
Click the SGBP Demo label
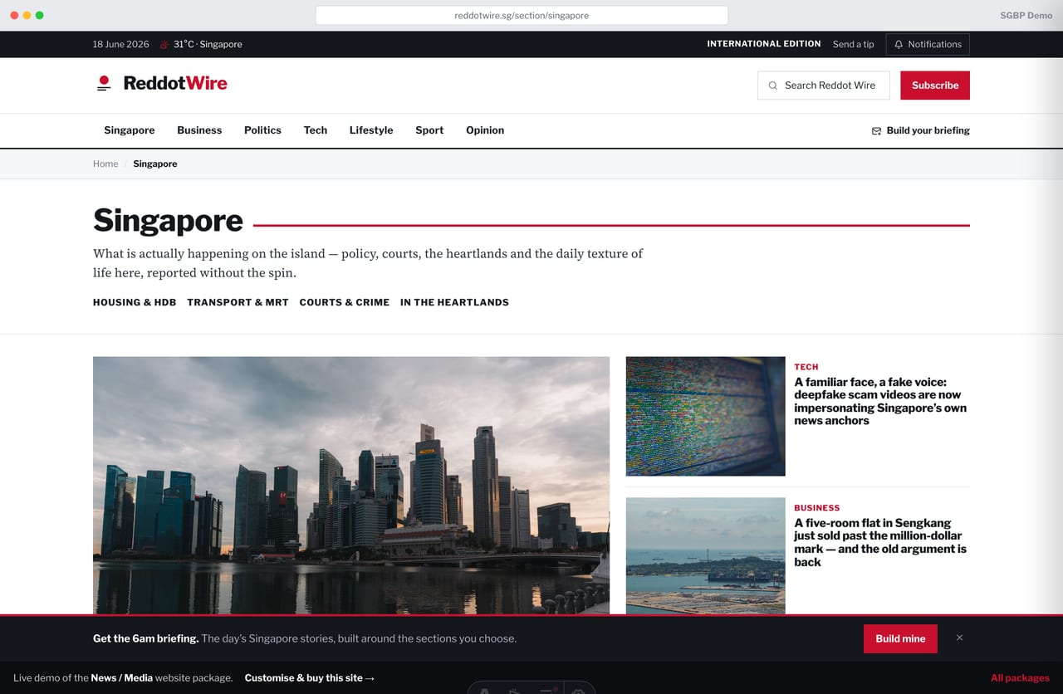tap(1026, 15)
